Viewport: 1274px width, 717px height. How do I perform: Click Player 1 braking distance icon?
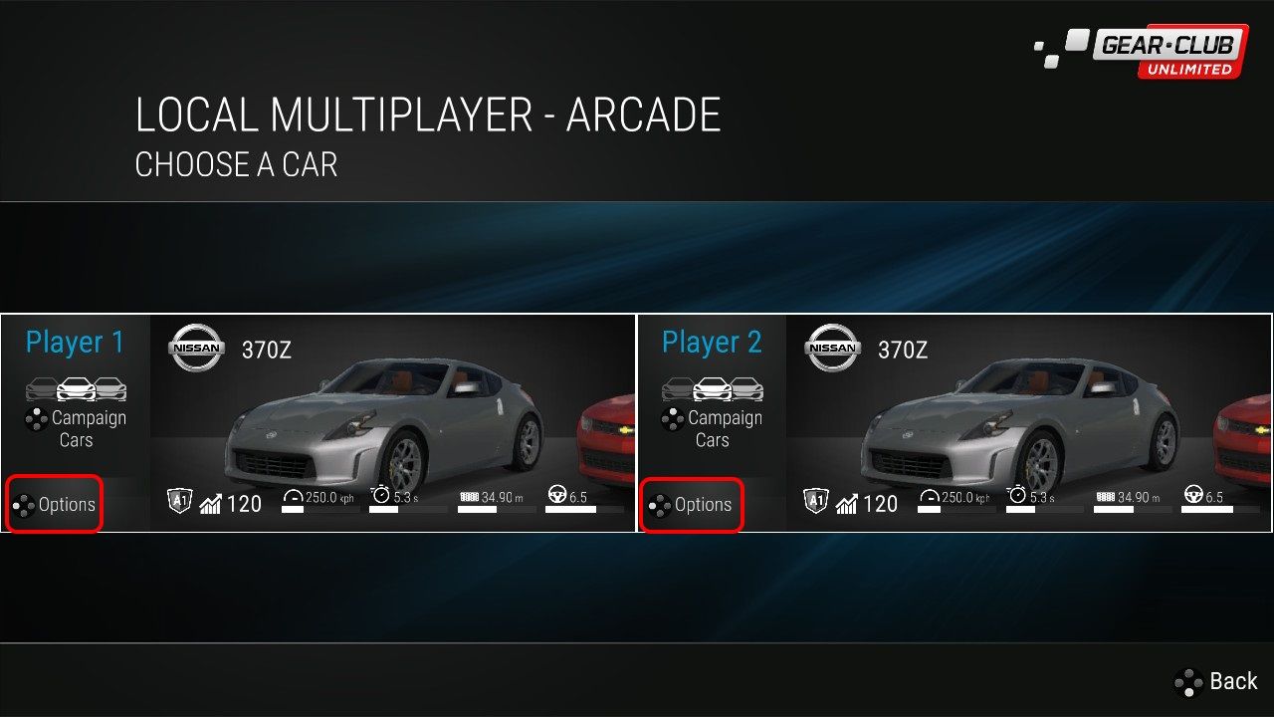coord(469,496)
